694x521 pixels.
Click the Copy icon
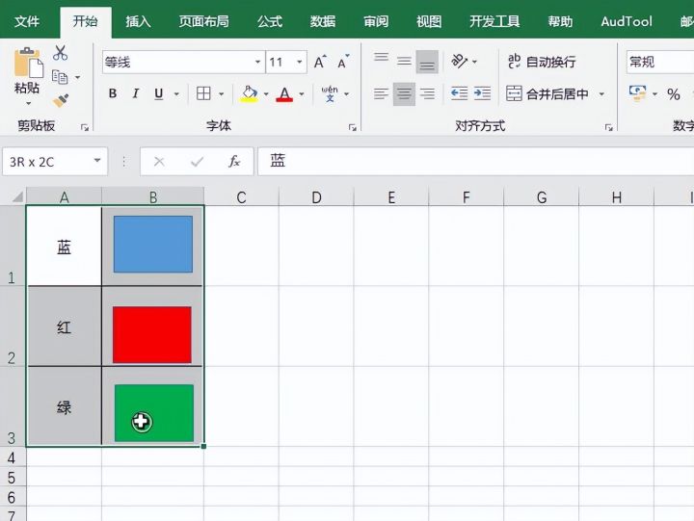point(60,77)
